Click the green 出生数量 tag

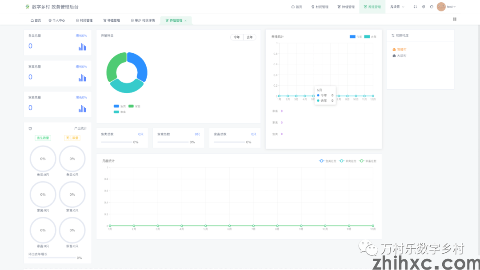click(43, 138)
